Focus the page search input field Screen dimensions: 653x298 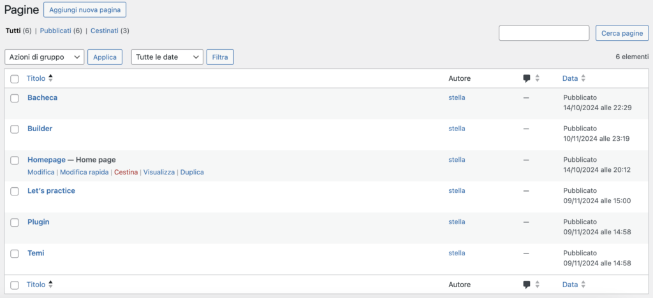543,33
